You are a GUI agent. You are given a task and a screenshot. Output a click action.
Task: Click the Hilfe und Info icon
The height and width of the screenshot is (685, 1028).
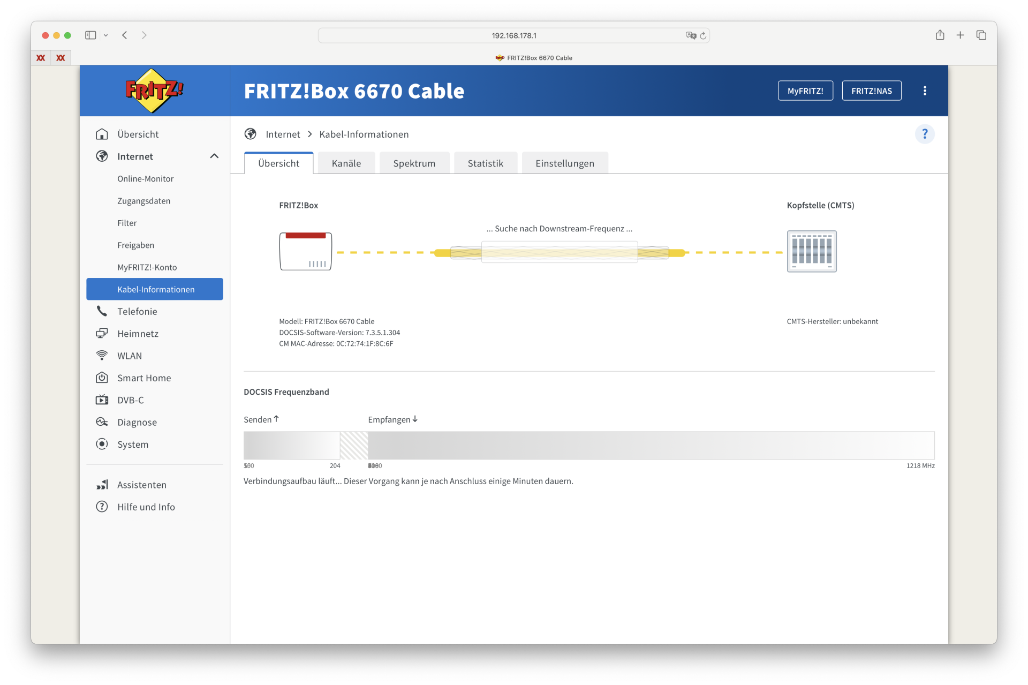click(x=102, y=507)
